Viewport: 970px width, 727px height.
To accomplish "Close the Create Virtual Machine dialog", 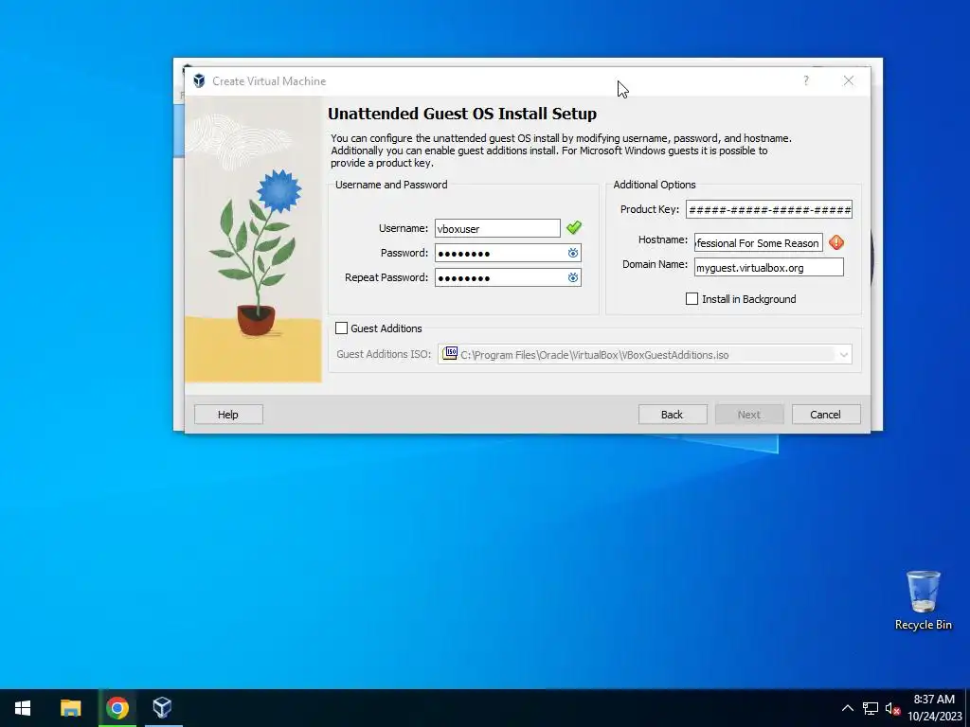I will point(848,80).
